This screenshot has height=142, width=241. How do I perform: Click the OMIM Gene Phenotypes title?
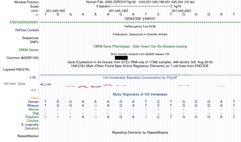[140, 46]
